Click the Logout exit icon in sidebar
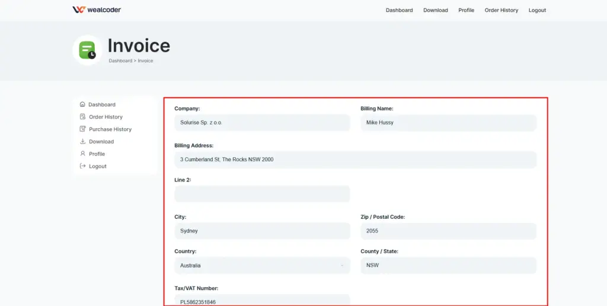Image resolution: width=607 pixels, height=306 pixels. (x=82, y=166)
